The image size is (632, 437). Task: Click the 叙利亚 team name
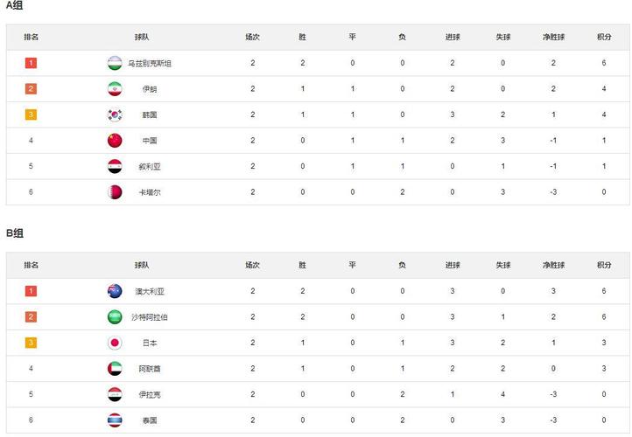150,167
